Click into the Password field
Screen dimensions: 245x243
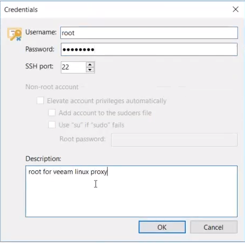pos(149,49)
